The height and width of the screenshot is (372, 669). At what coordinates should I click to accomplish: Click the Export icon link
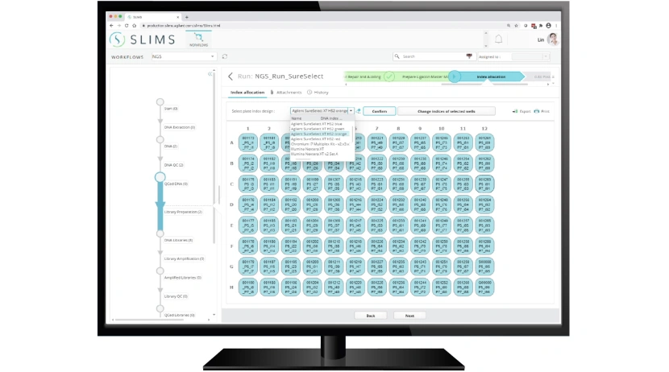click(x=521, y=111)
